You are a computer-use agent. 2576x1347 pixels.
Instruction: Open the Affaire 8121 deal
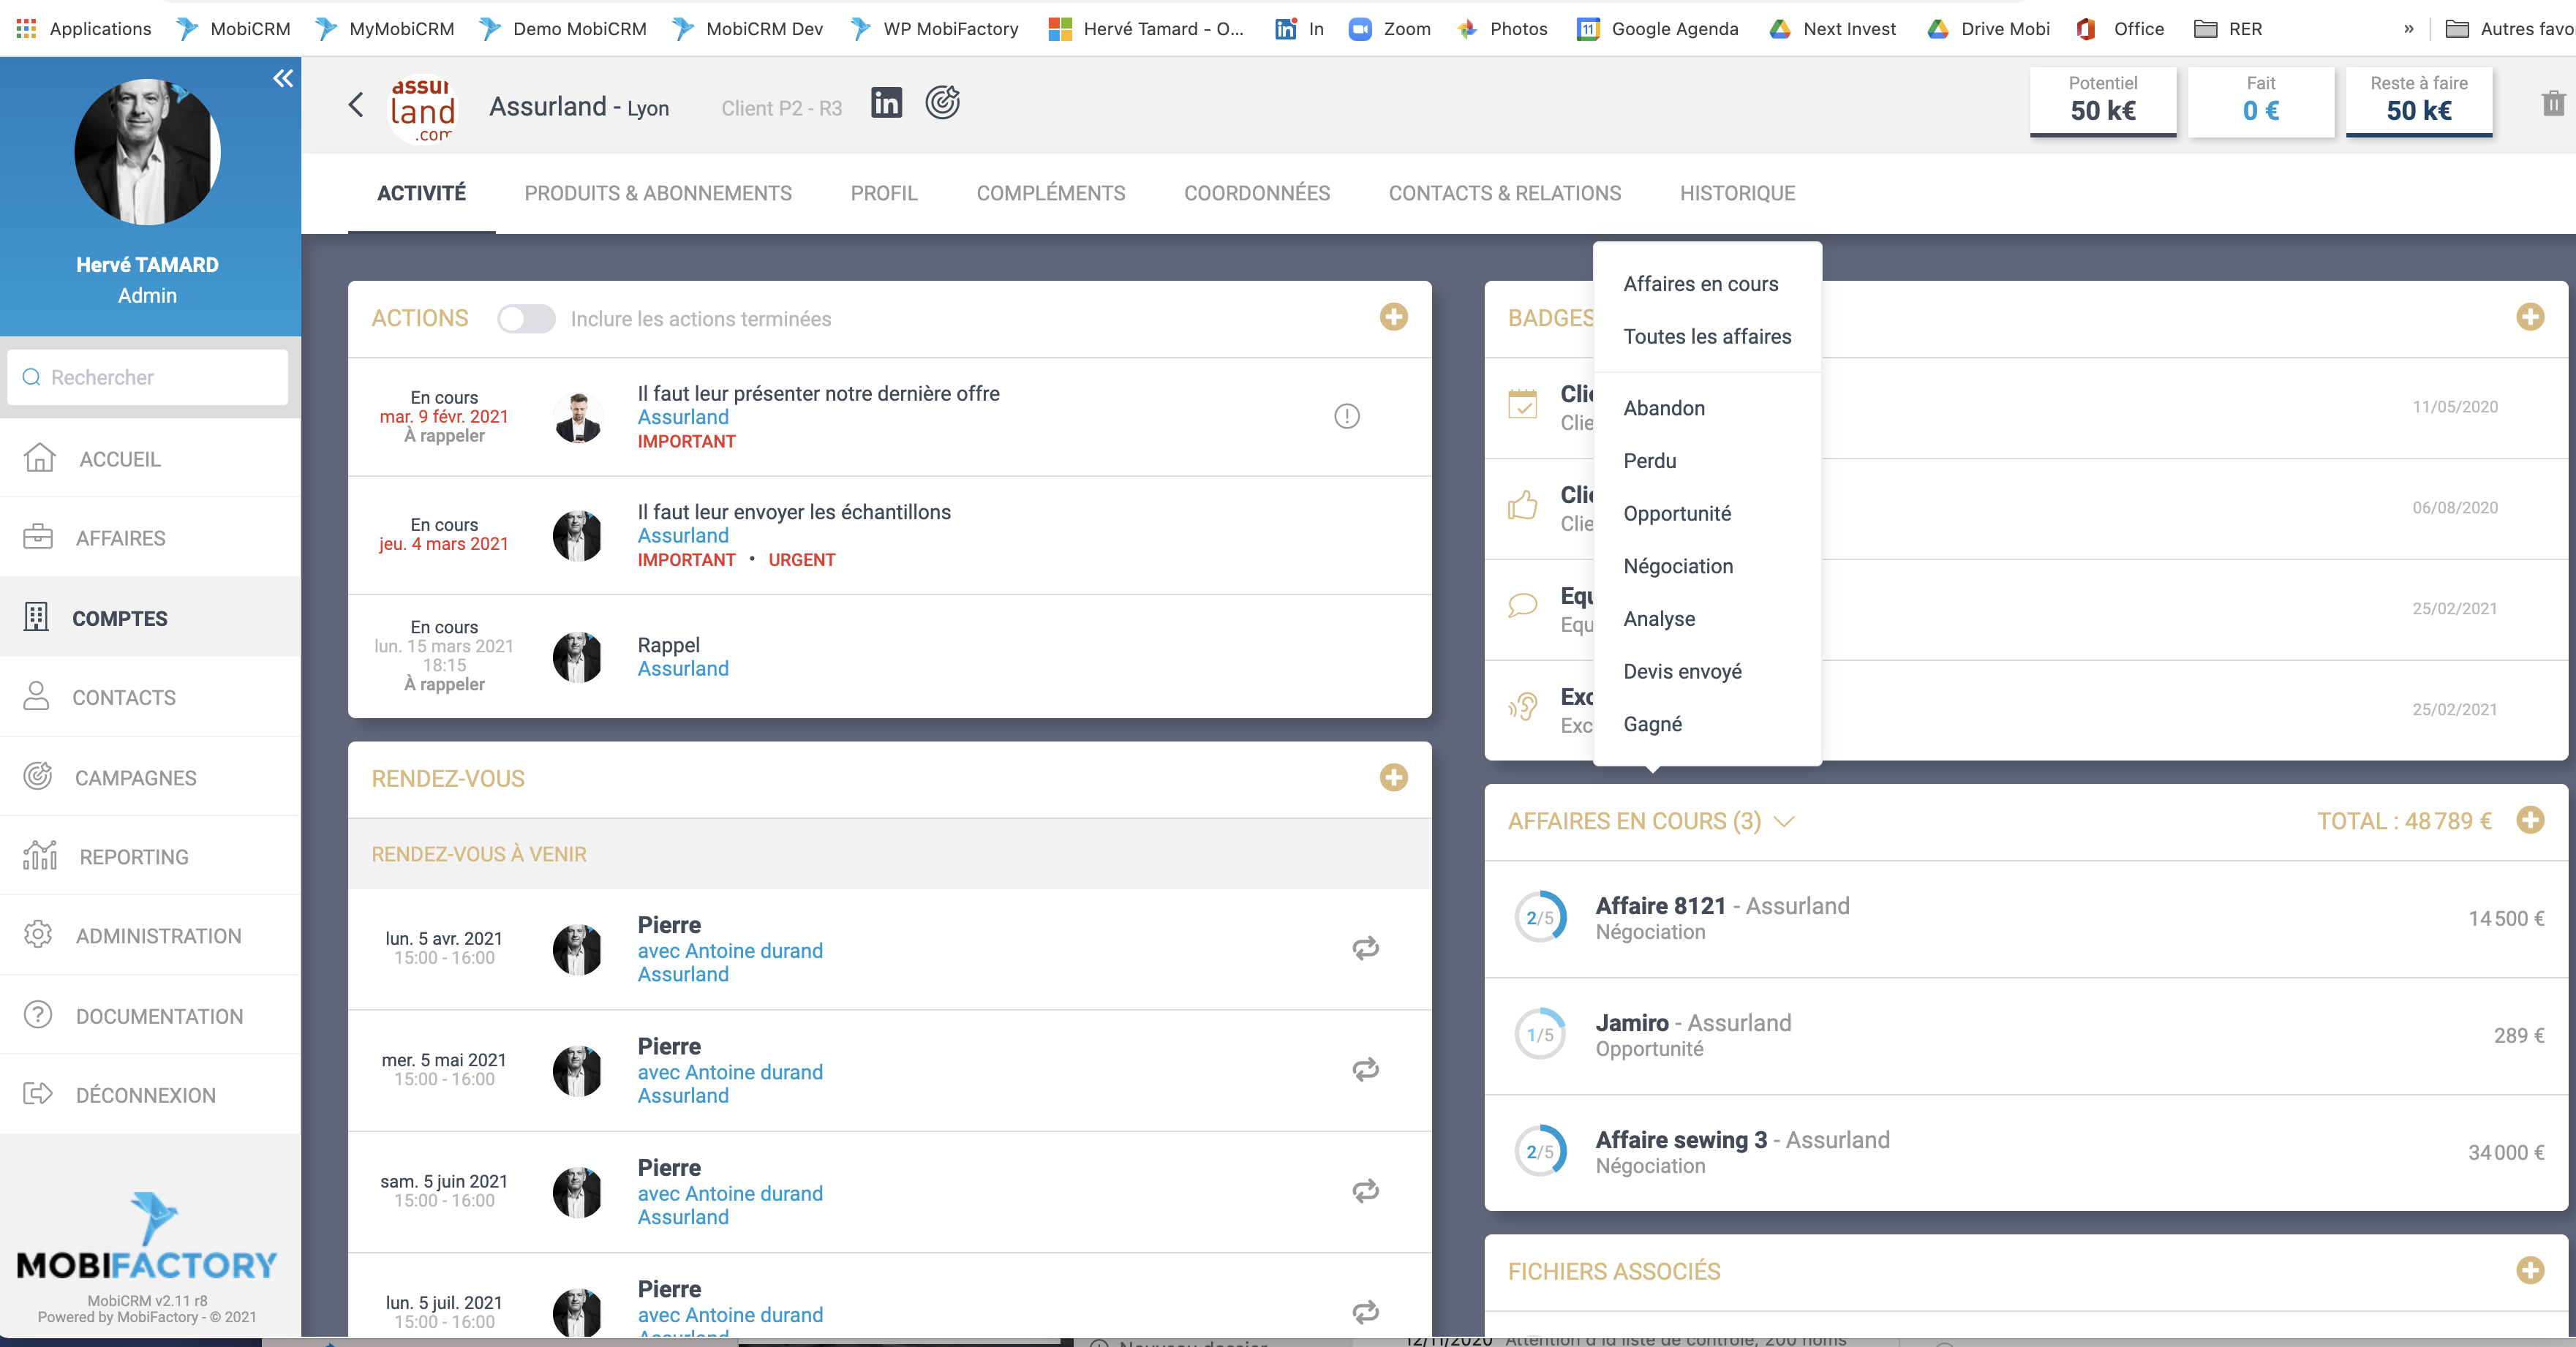point(1660,906)
